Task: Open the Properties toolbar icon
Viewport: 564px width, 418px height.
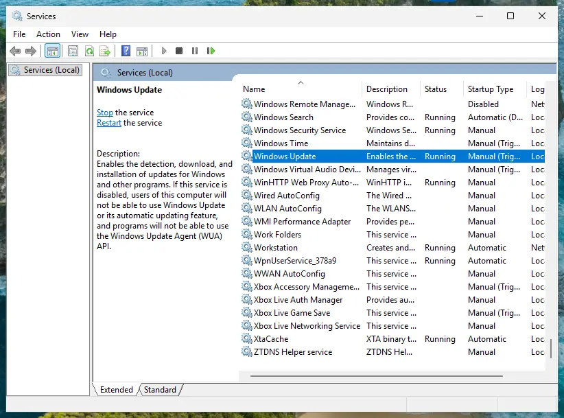Action: pyautogui.click(x=73, y=51)
